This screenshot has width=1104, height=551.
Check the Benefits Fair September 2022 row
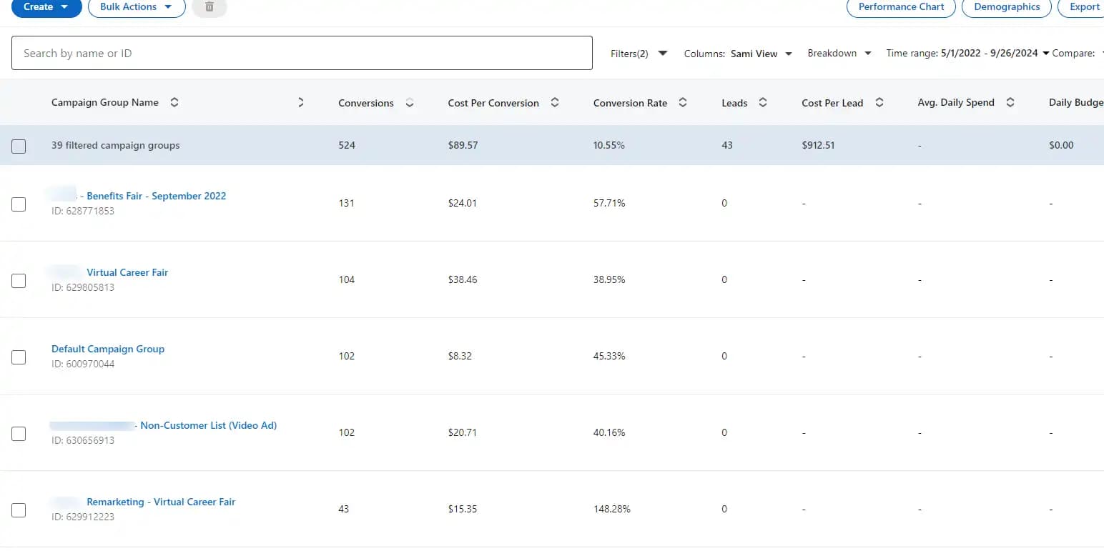[19, 204]
